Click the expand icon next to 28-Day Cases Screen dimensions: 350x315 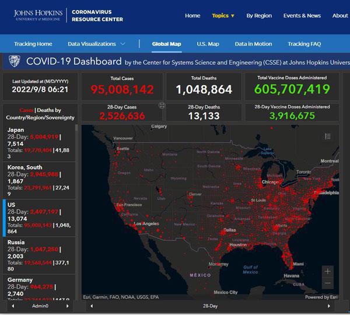click(x=162, y=106)
